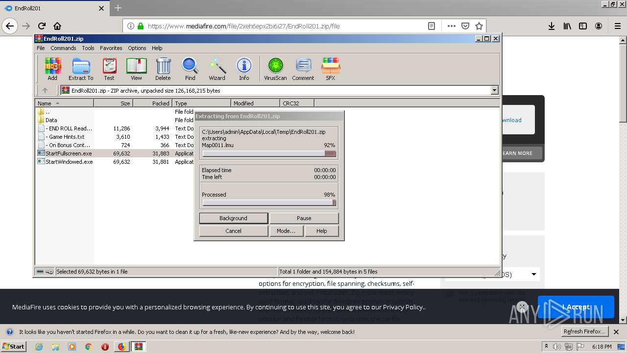Toggle reader view icon in address bar

point(432,26)
